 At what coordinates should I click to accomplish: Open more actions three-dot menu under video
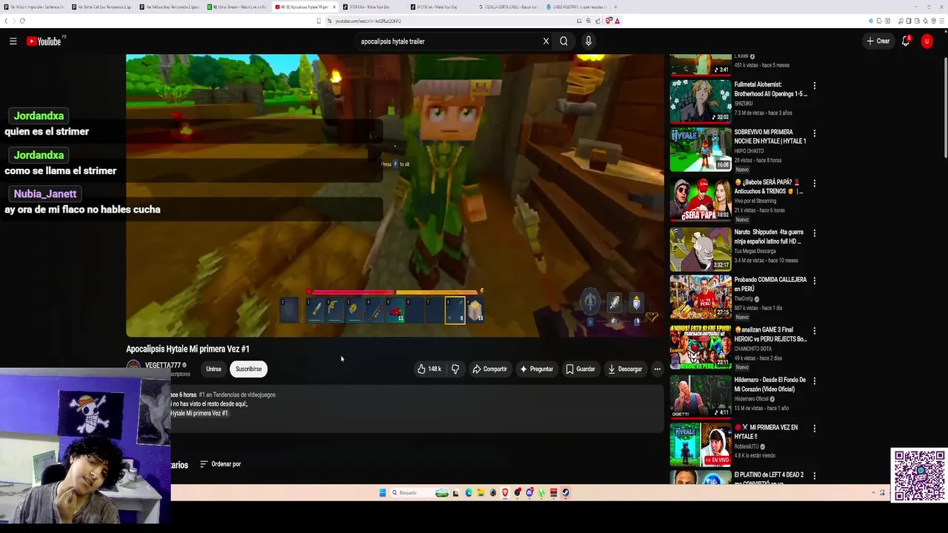pos(657,369)
